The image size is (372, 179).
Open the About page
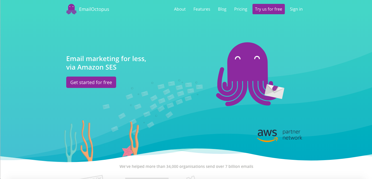pos(180,9)
